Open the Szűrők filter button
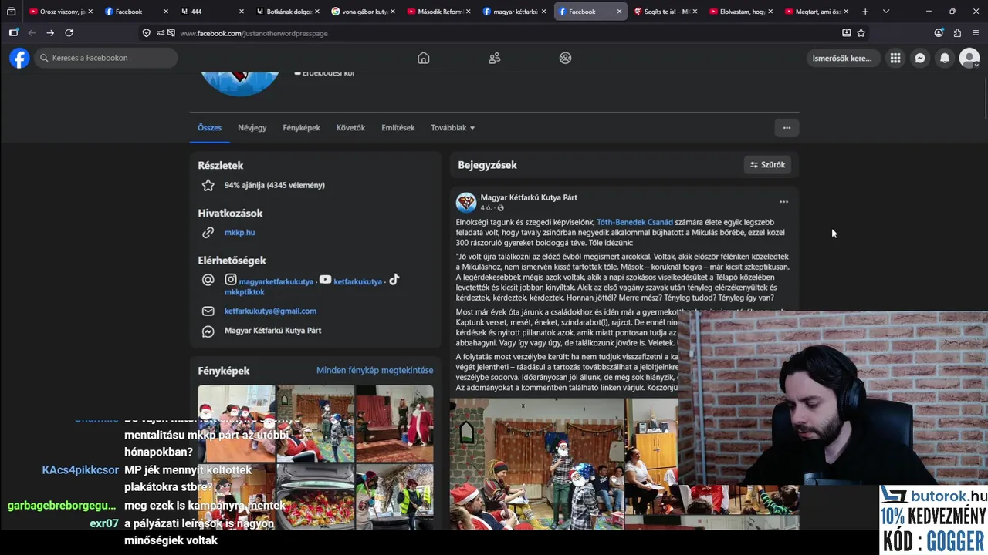The height and width of the screenshot is (555, 988). [767, 165]
